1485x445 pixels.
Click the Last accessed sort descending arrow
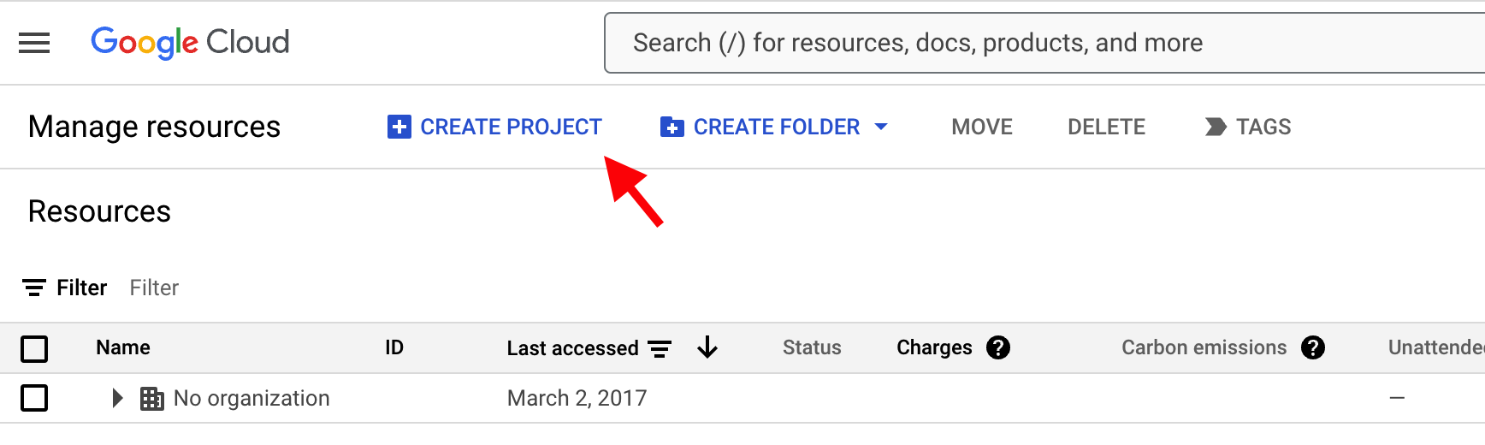coord(707,347)
